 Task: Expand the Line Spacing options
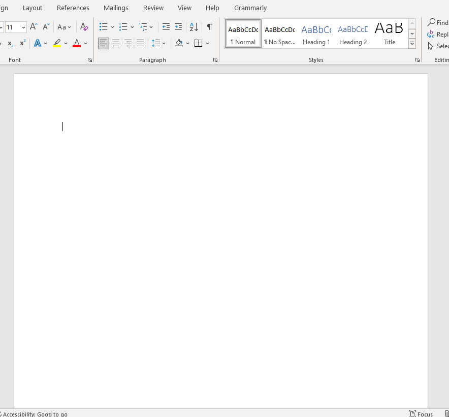pos(164,43)
